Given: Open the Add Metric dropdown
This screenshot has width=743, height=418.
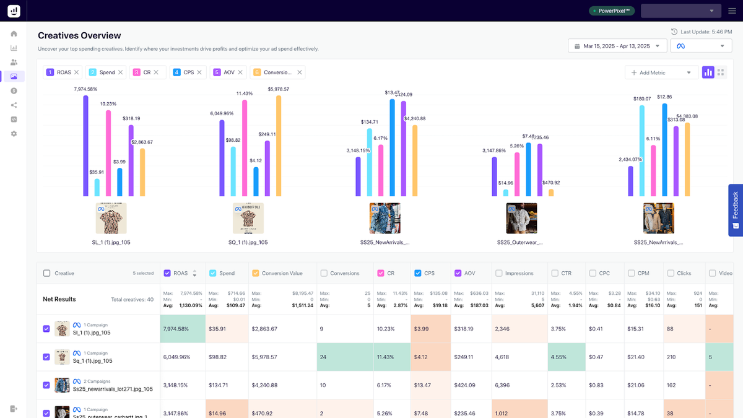Looking at the screenshot, I should coord(661,72).
